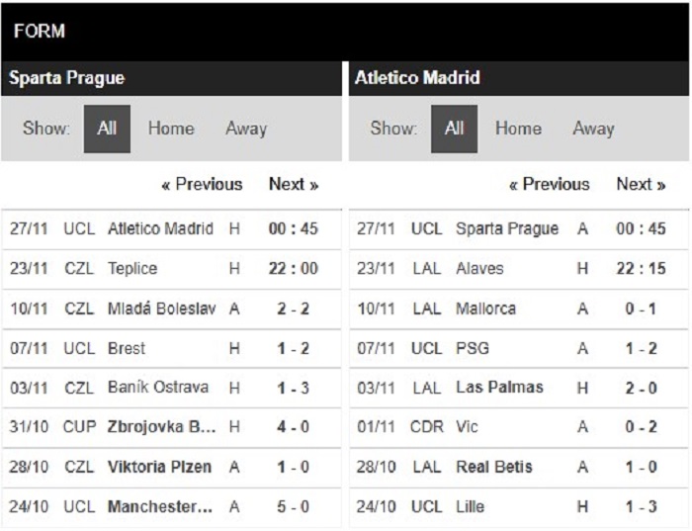Switch Atletico Madrid form to Home matches

tap(519, 129)
